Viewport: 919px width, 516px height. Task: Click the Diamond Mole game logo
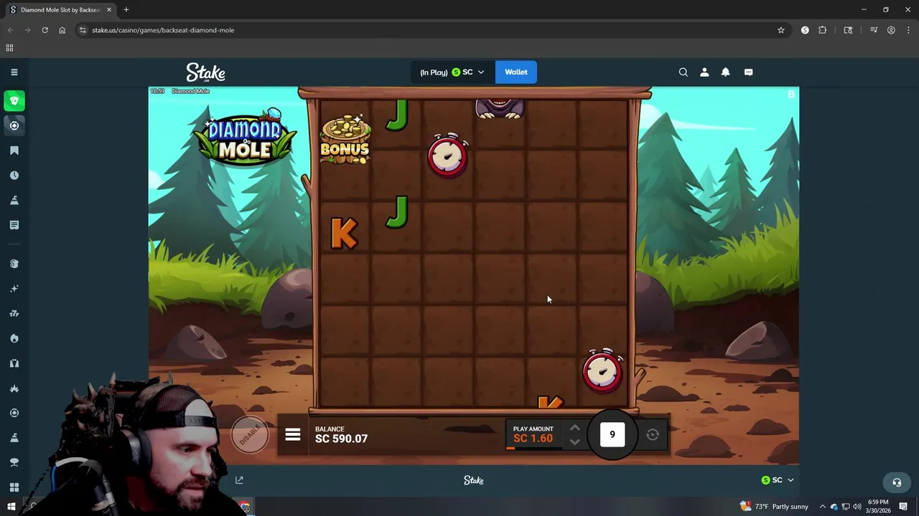(x=244, y=139)
